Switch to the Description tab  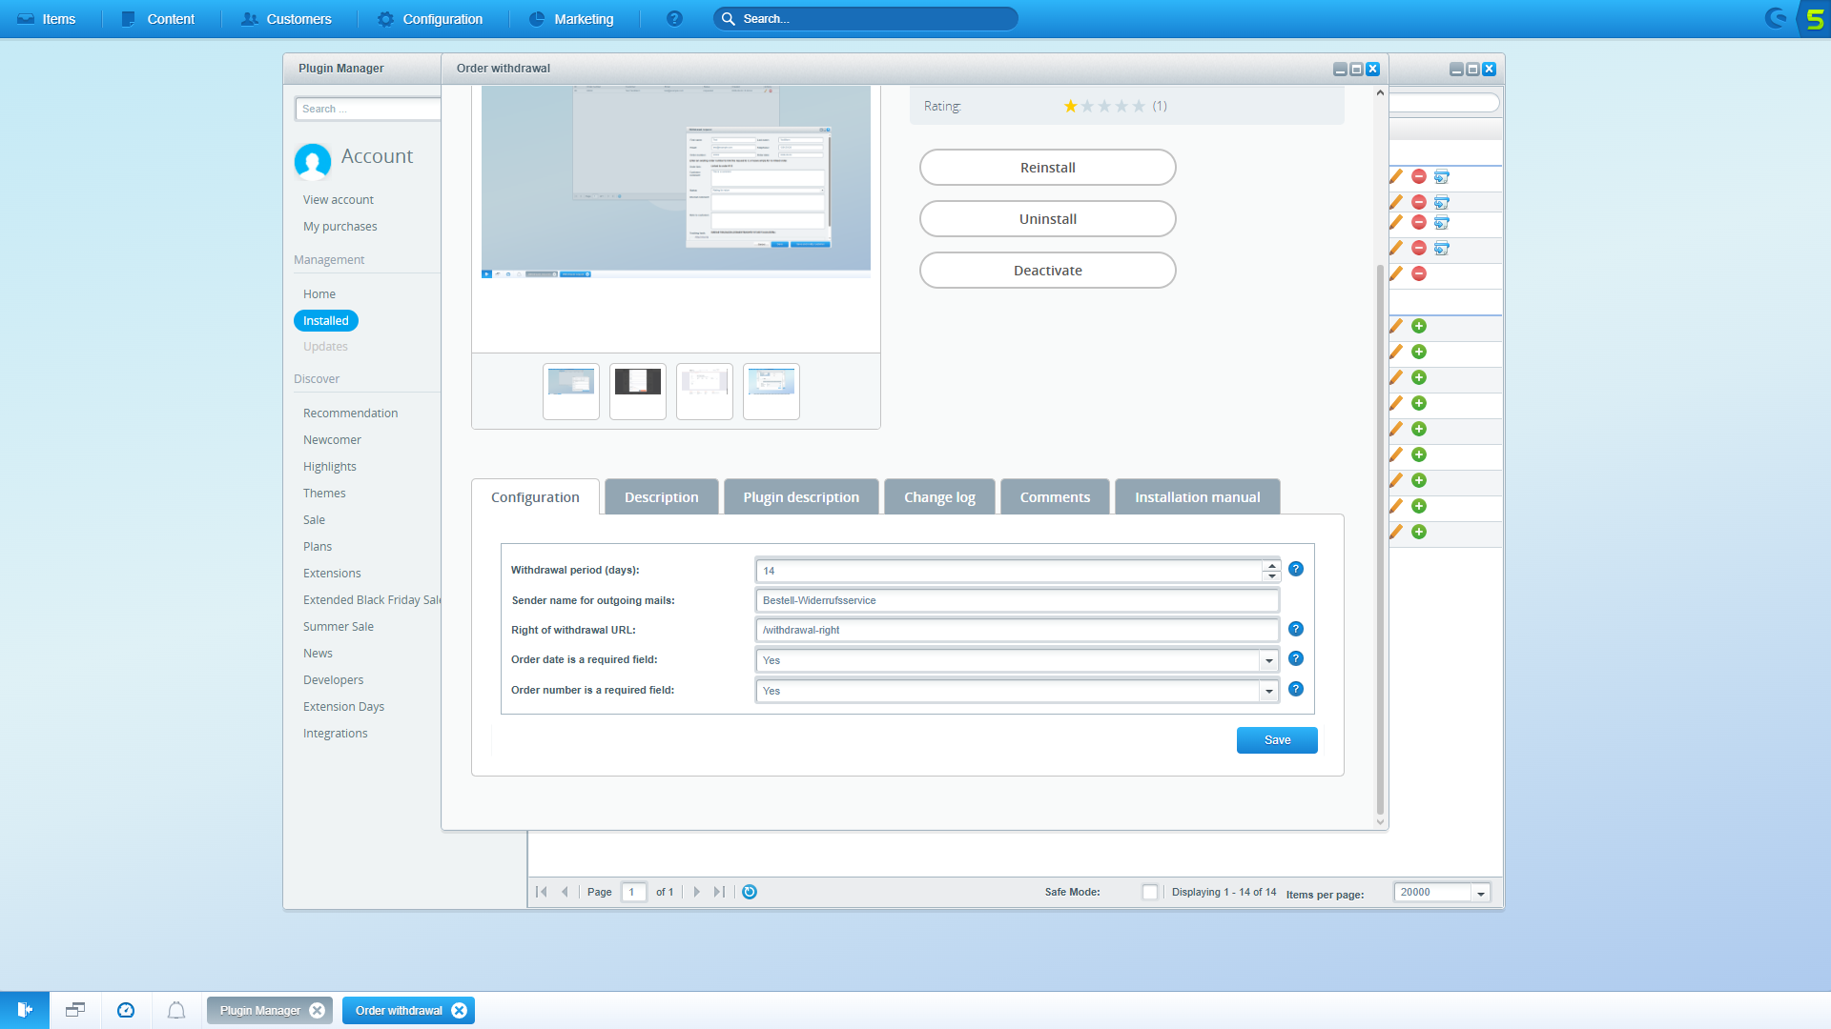662,497
